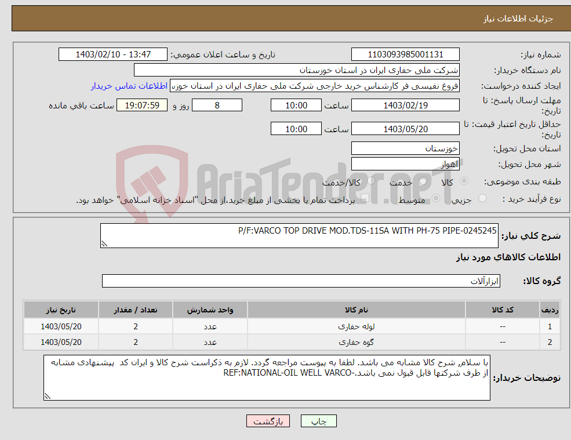Click the تاریخ نیاز column header

61,310
